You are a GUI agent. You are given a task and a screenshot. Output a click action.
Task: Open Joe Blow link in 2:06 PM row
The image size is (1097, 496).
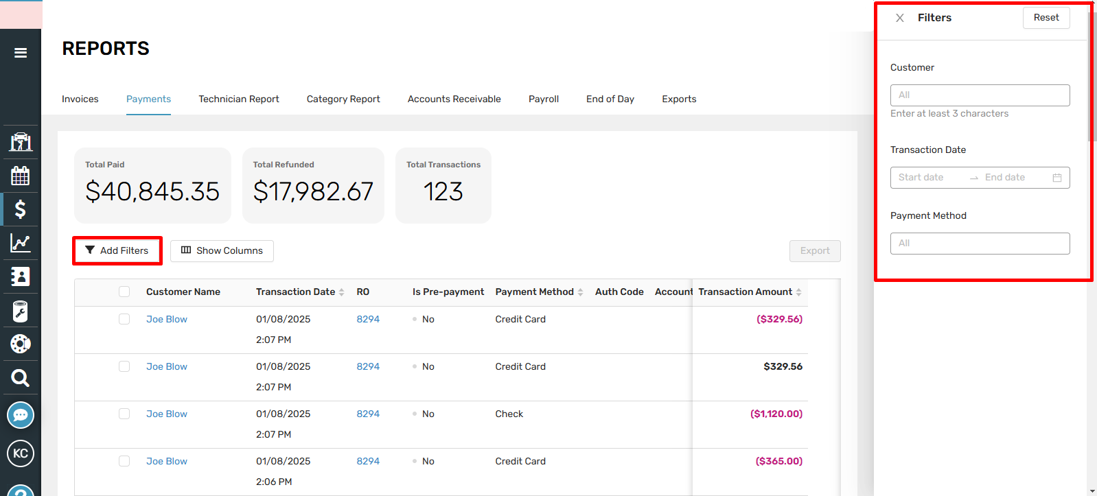click(167, 461)
